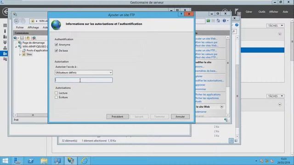Enable the Anonyme authentication checkbox
The image size is (294, 165).
point(56,44)
